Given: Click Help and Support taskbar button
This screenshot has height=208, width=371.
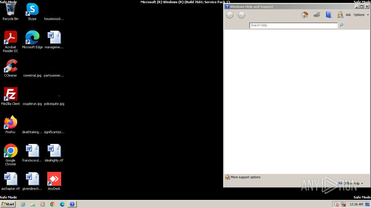Looking at the screenshot, I should click(72, 204).
